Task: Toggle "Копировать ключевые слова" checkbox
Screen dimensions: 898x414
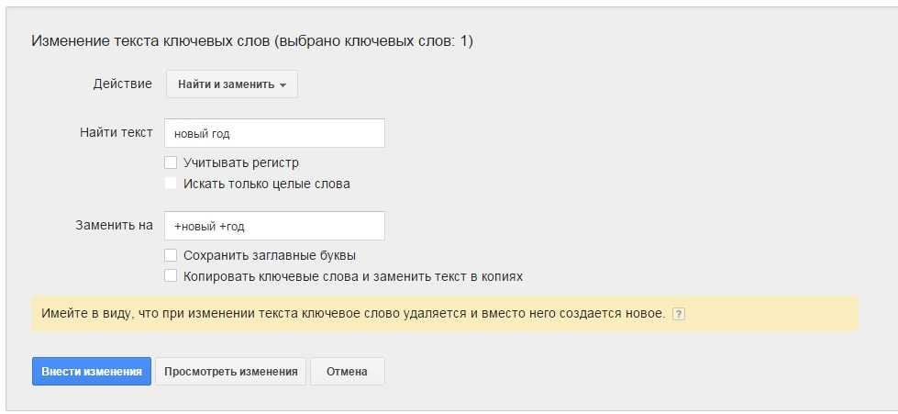Action: pyautogui.click(x=171, y=275)
